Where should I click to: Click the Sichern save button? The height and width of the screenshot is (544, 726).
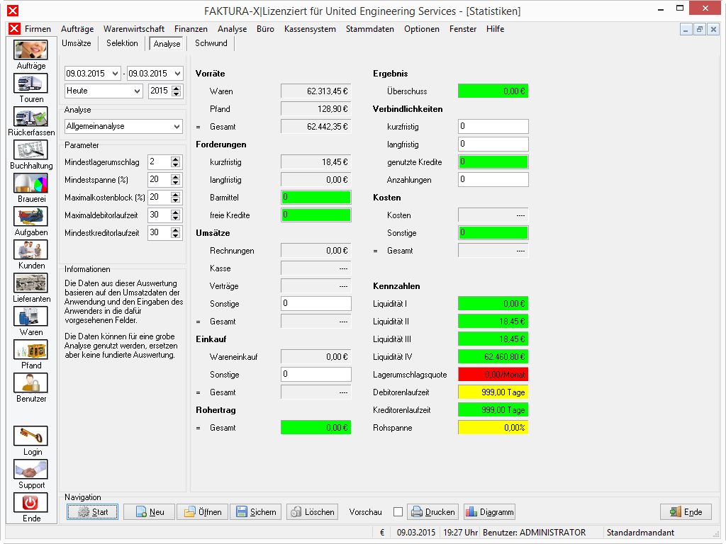click(x=255, y=512)
